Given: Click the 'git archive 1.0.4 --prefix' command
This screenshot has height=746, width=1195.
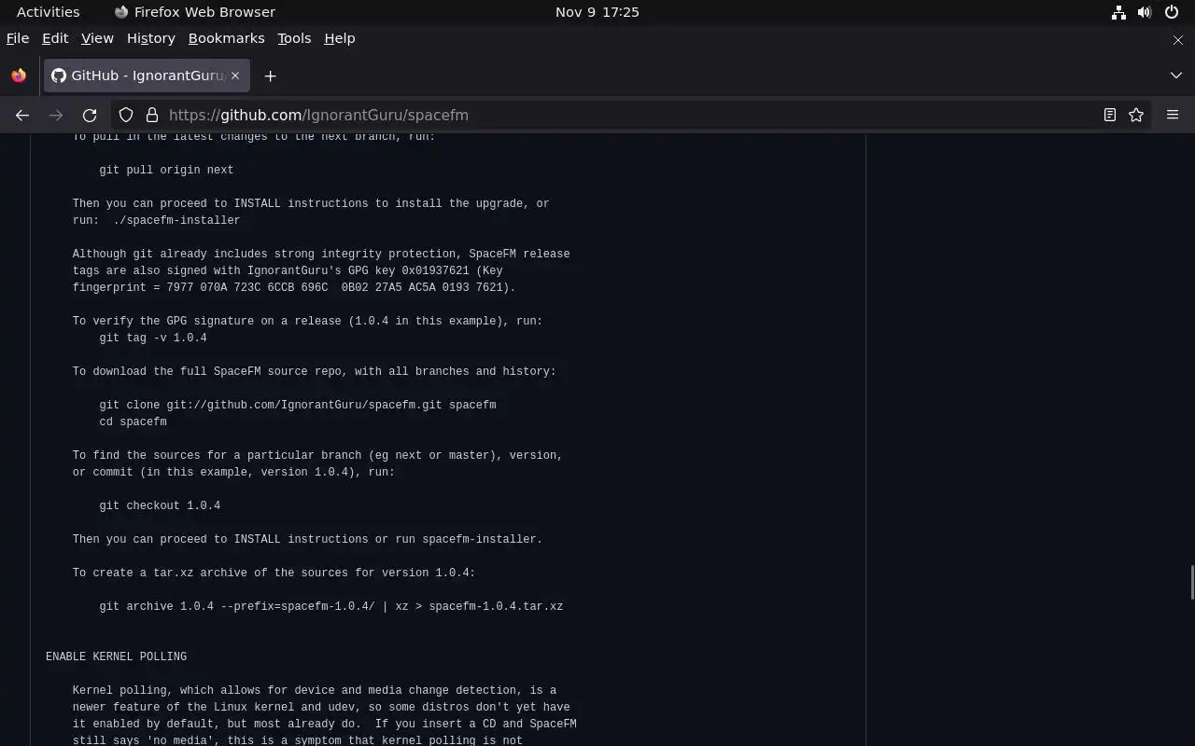Looking at the screenshot, I should click(331, 606).
